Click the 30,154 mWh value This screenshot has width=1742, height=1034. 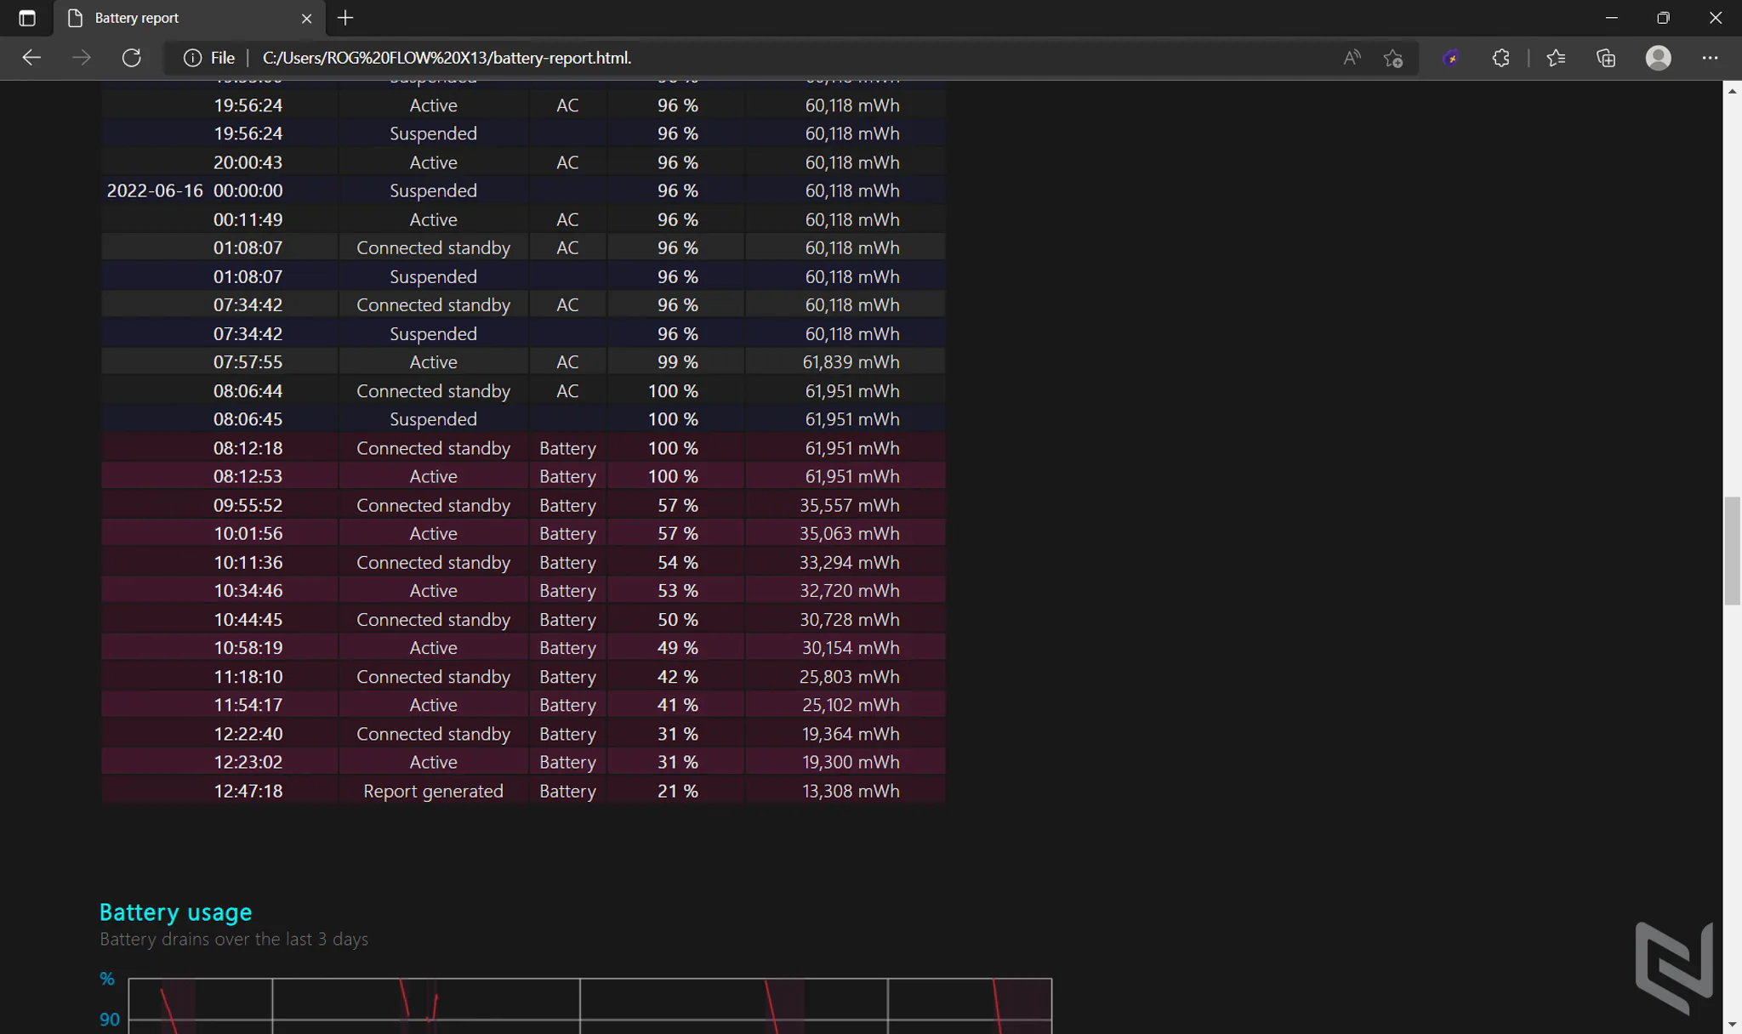pyautogui.click(x=851, y=647)
